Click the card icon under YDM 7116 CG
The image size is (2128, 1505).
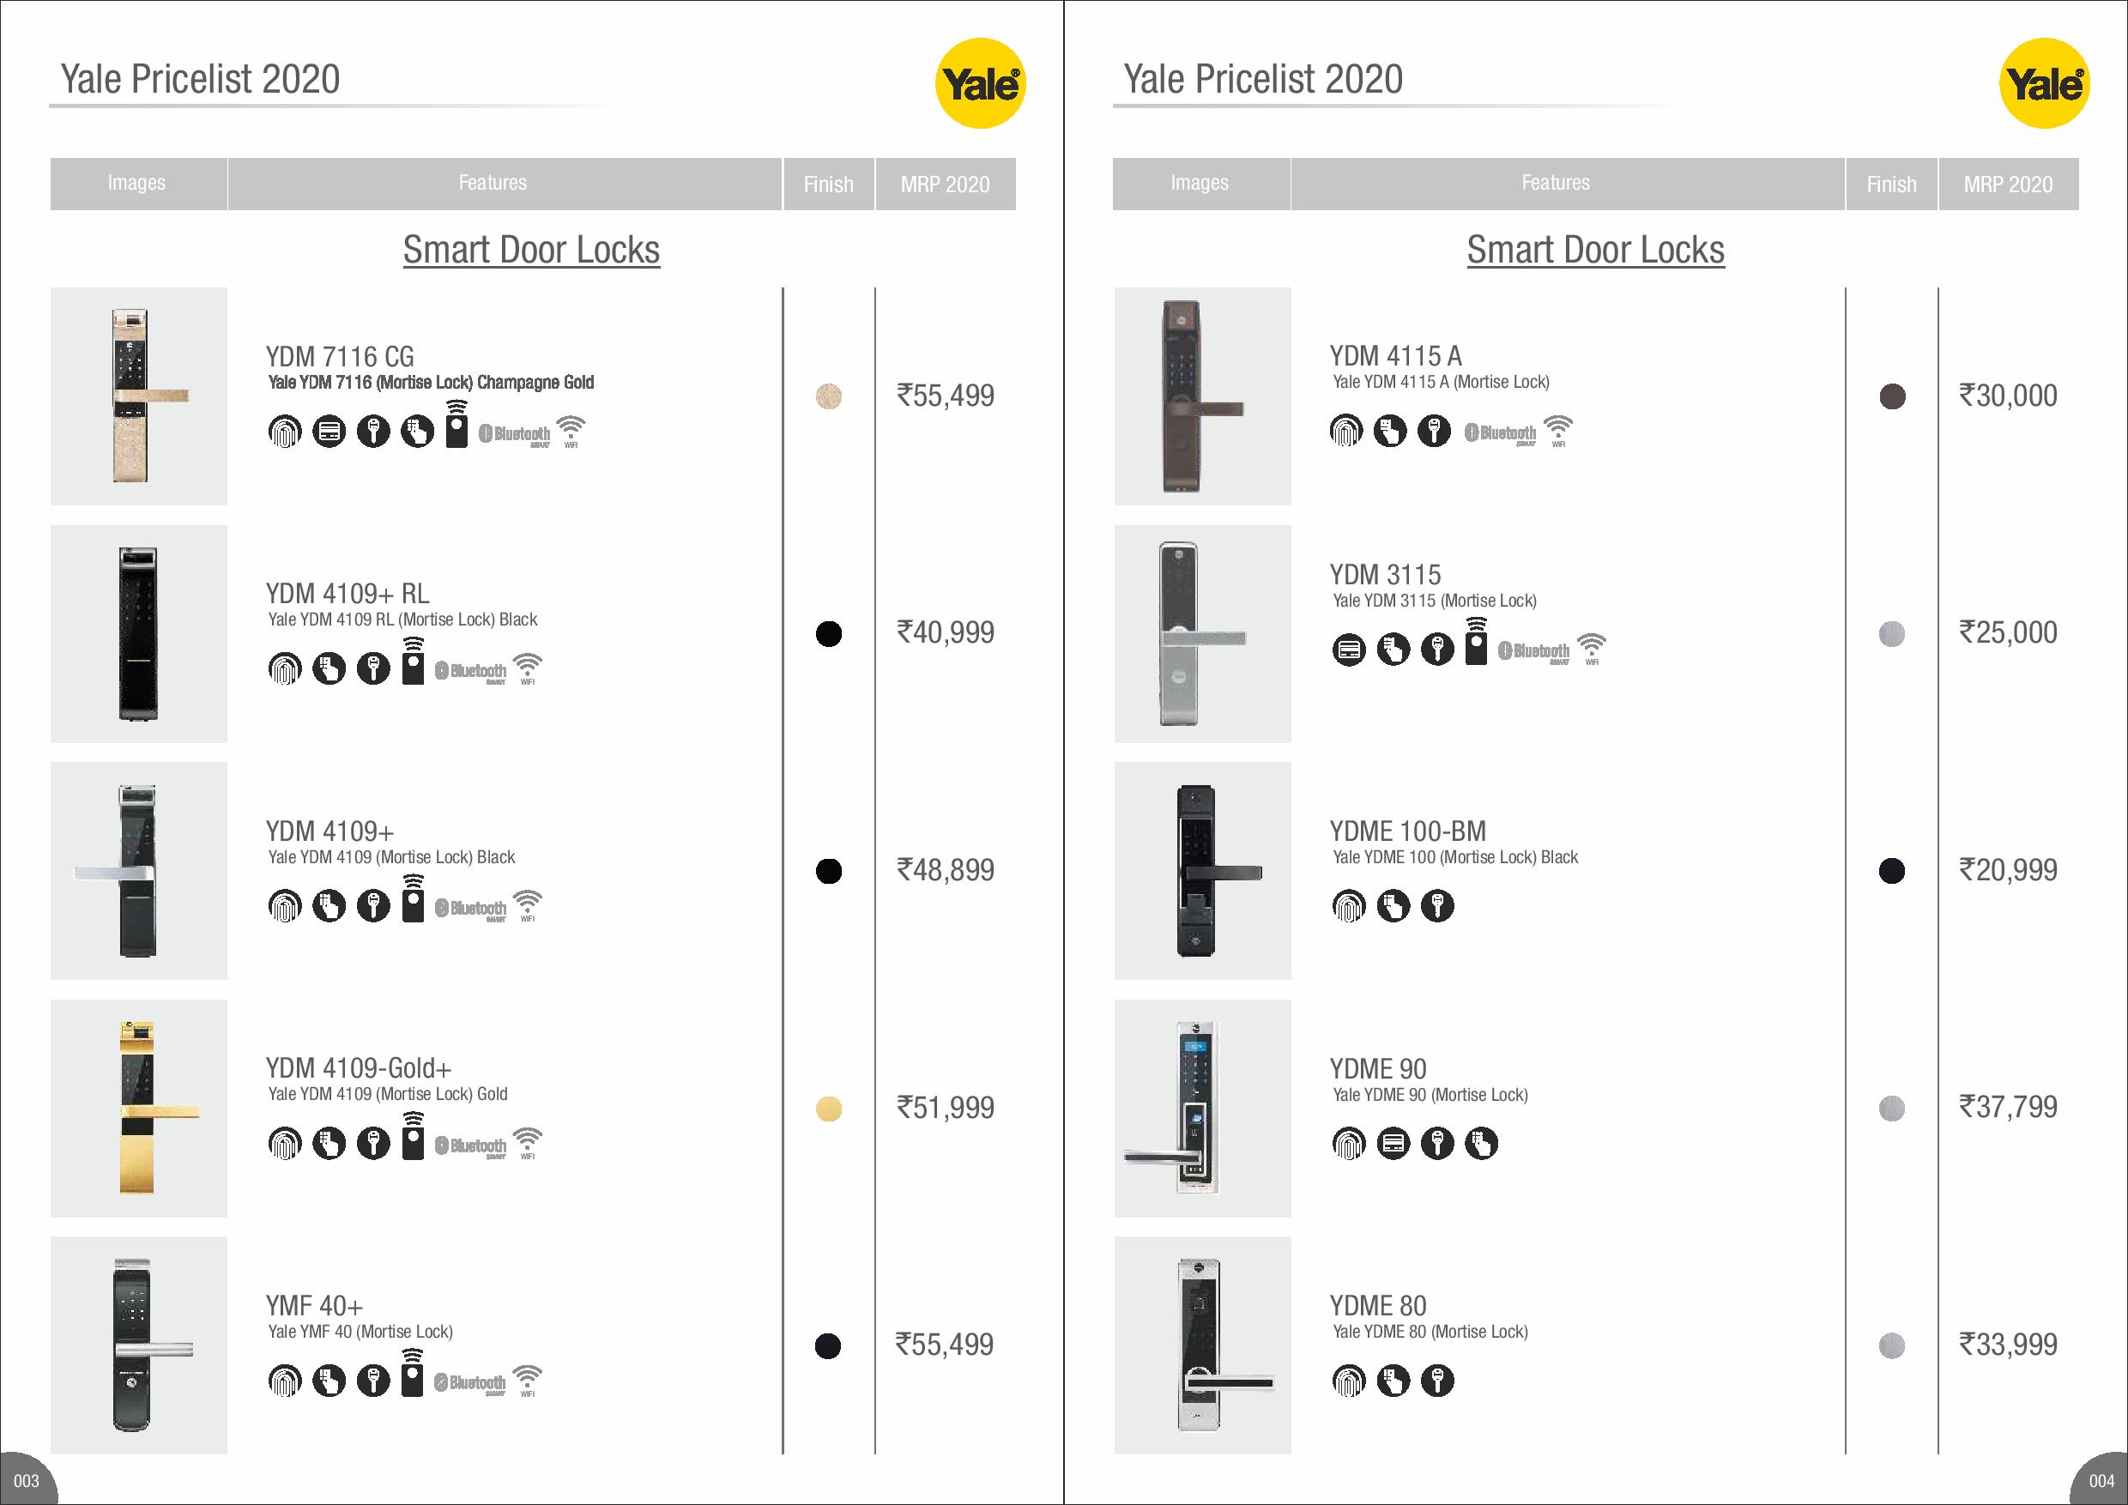(x=329, y=432)
